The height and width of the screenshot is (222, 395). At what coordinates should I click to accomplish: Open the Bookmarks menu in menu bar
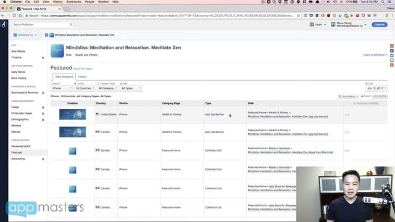point(74,2)
